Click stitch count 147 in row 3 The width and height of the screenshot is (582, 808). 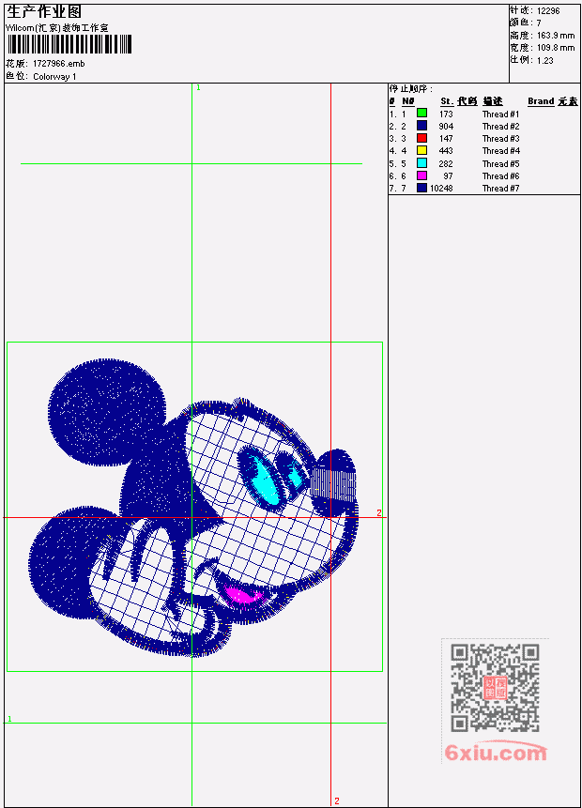point(446,139)
